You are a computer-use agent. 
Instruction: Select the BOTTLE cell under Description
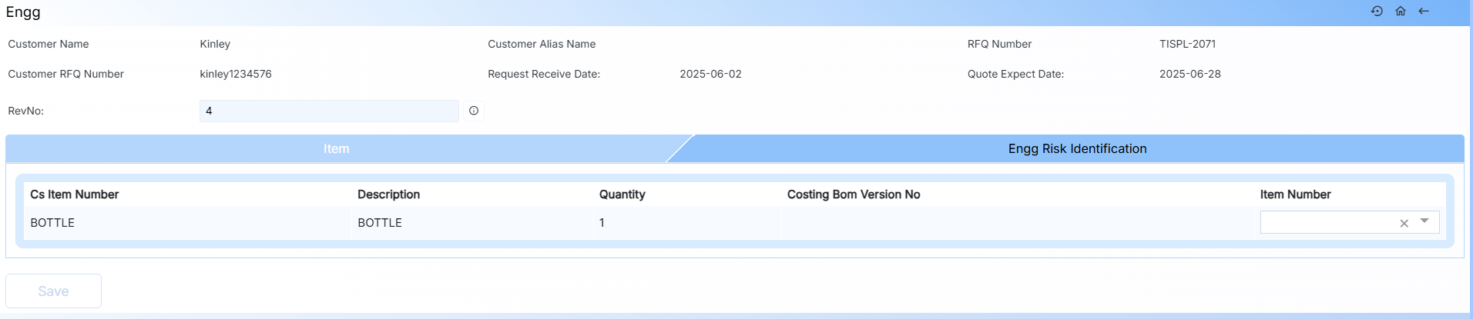point(380,223)
